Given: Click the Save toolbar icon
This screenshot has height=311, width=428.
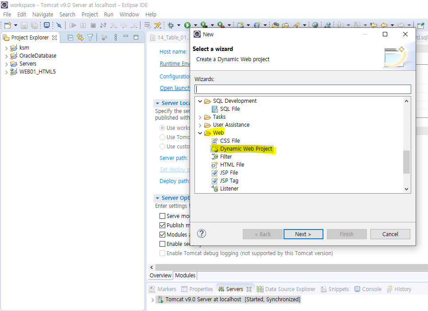Looking at the screenshot, I should (x=24, y=25).
